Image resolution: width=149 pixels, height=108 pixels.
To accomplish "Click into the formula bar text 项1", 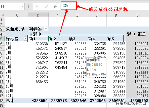I will click(x=66, y=6).
